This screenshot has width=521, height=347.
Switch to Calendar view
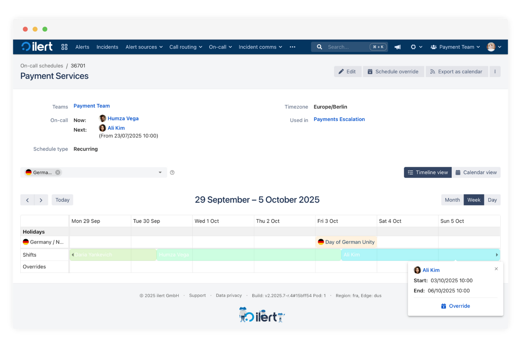[x=476, y=172]
